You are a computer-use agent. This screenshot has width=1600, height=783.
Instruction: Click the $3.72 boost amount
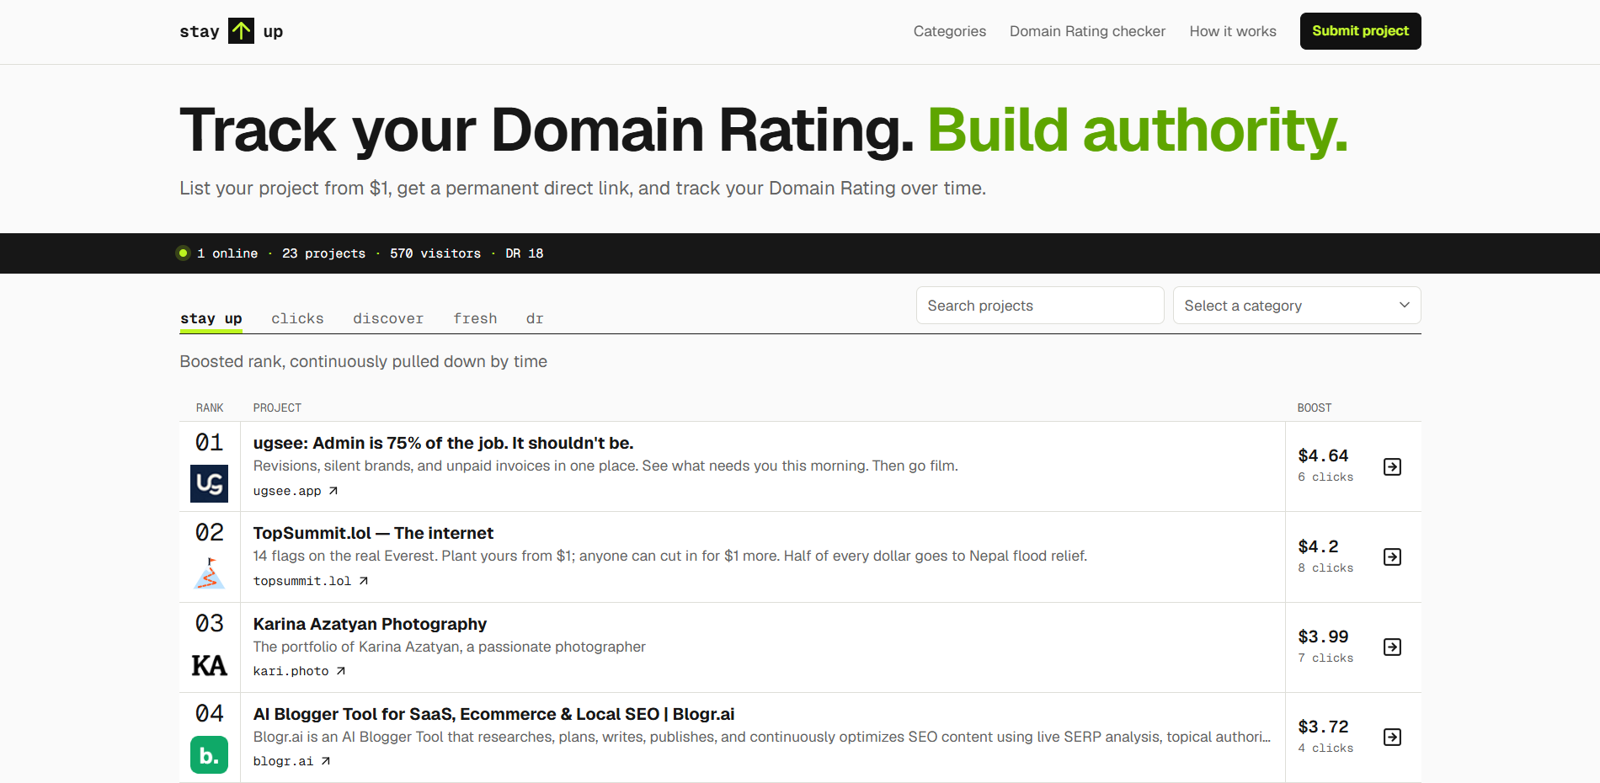point(1323,727)
